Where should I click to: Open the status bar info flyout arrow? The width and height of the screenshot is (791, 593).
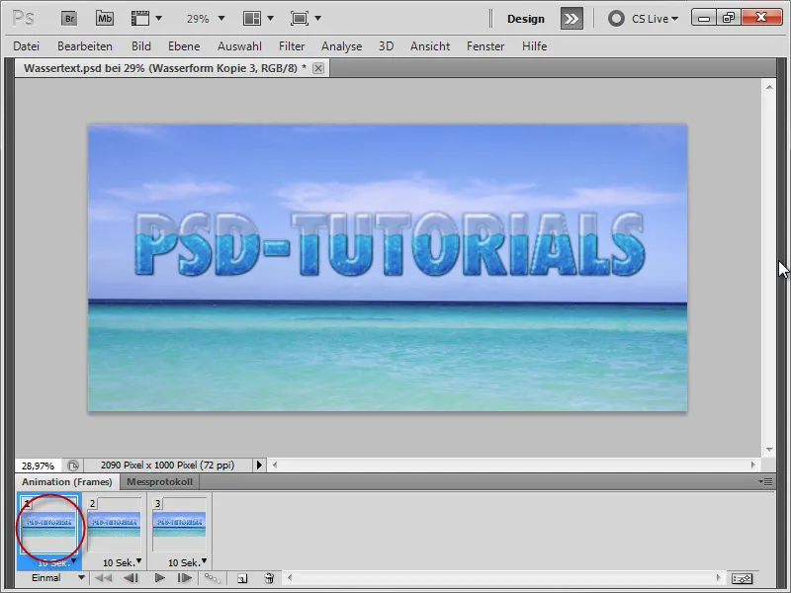point(259,465)
